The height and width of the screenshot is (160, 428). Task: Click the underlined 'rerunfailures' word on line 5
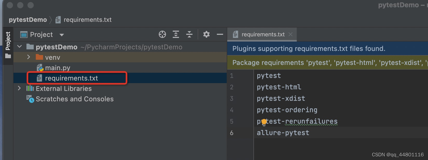311,121
